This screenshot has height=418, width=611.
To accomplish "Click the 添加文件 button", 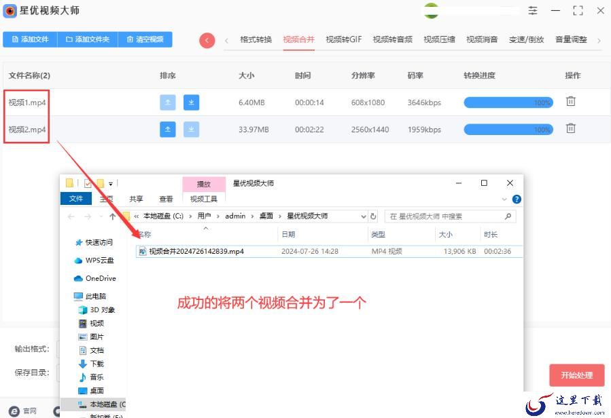I will [x=30, y=39].
